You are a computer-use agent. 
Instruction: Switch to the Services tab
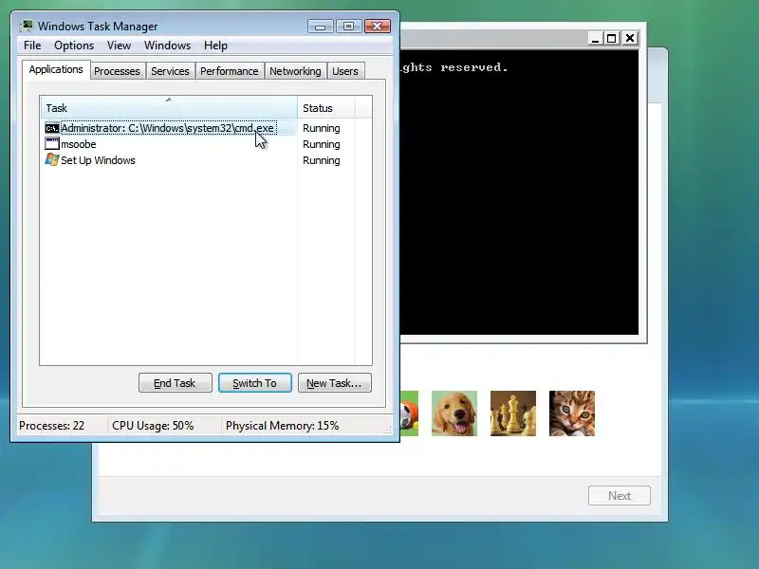[170, 71]
